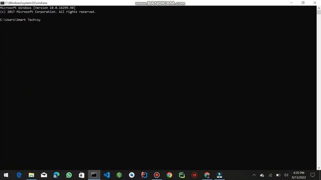321x180 pixels.
Task: Open PyCharm from the taskbar
Action: click(x=182, y=175)
